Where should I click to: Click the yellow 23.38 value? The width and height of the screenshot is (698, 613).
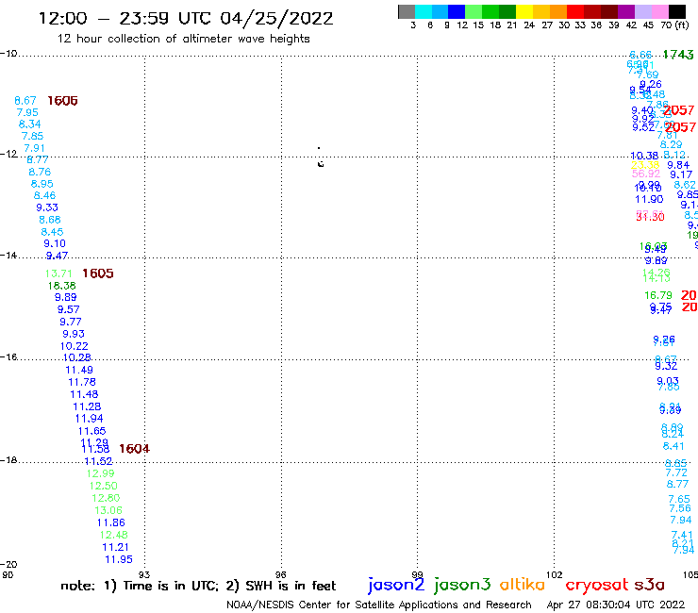pos(645,165)
